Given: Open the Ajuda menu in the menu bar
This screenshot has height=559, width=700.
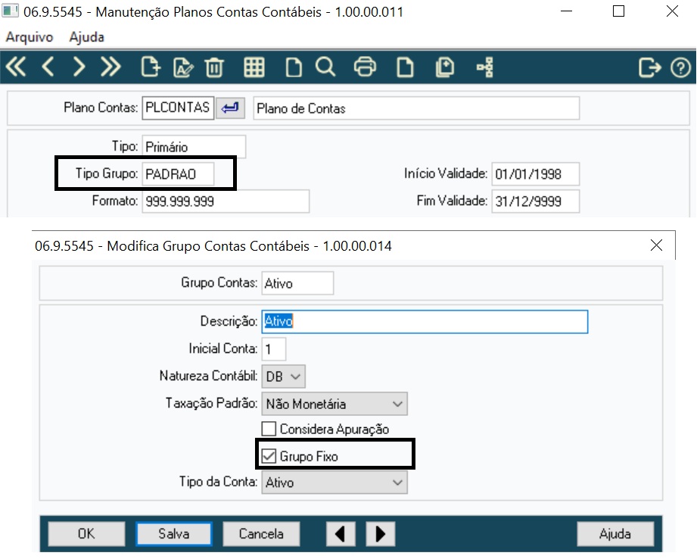Looking at the screenshot, I should click(x=86, y=37).
